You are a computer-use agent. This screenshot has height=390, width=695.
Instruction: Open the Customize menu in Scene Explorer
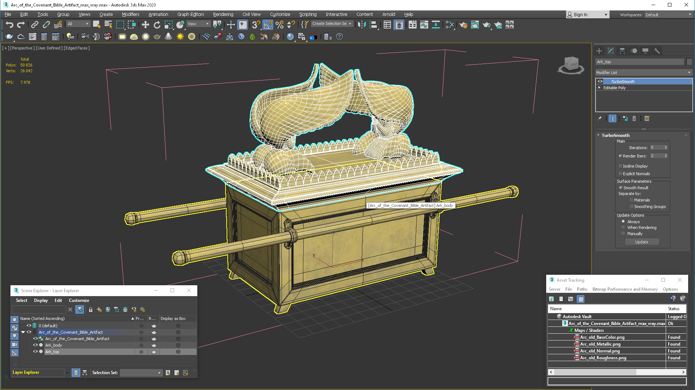tap(79, 300)
